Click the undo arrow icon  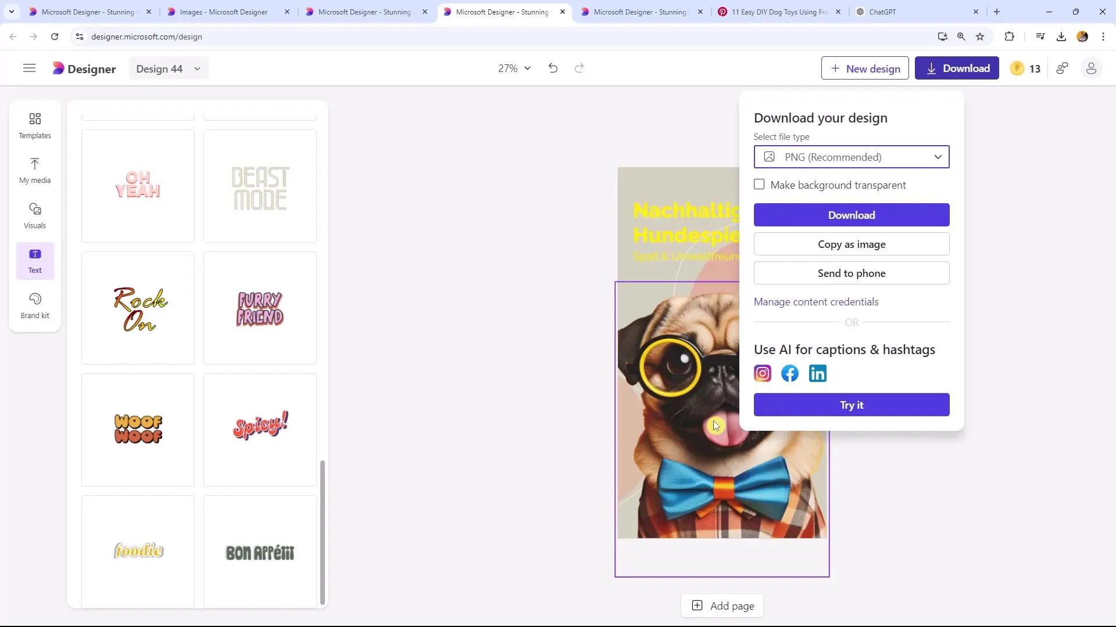(x=553, y=69)
